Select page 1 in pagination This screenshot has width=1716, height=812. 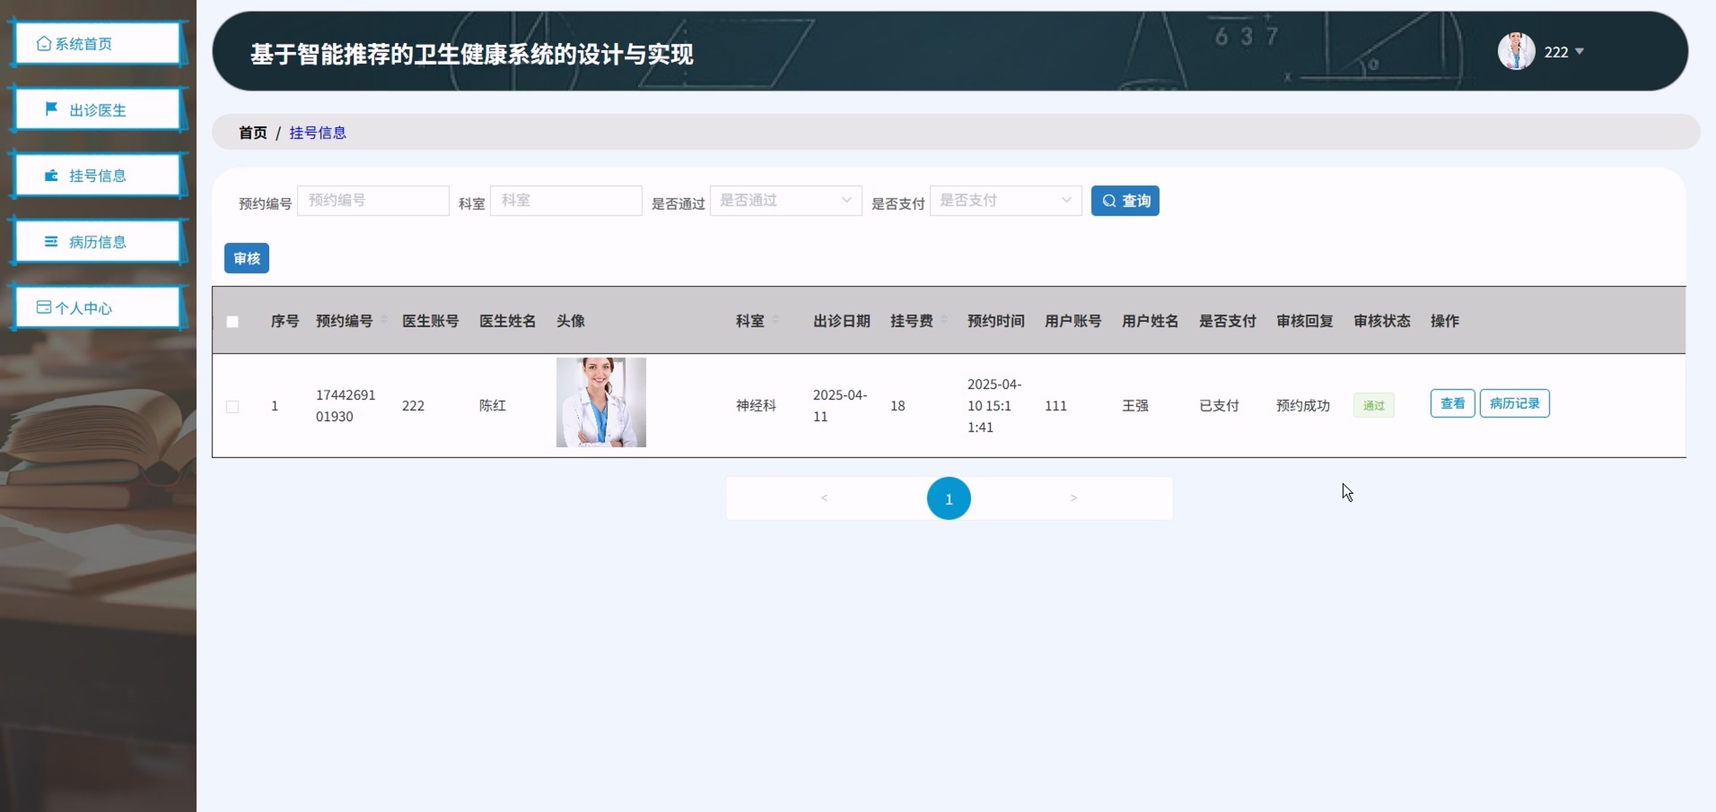948,499
